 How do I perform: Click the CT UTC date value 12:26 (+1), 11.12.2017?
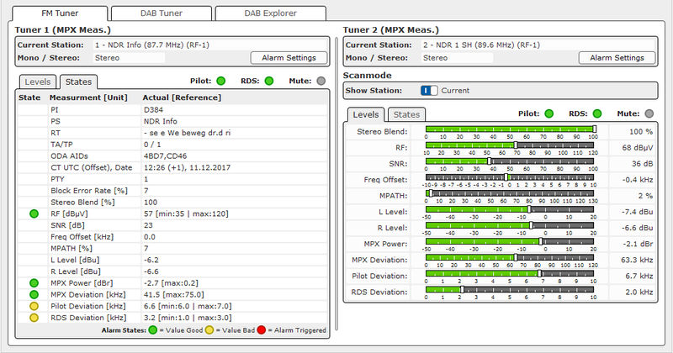(187, 168)
